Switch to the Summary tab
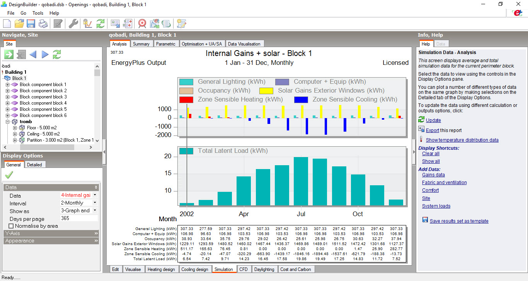The image size is (528, 281). tap(141, 44)
